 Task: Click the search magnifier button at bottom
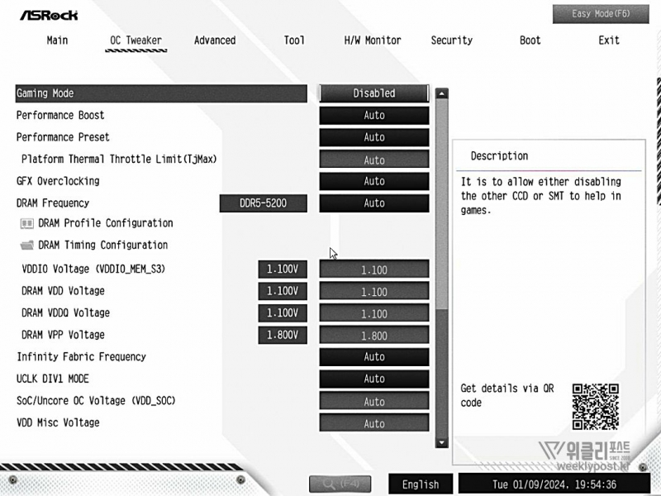tap(340, 484)
